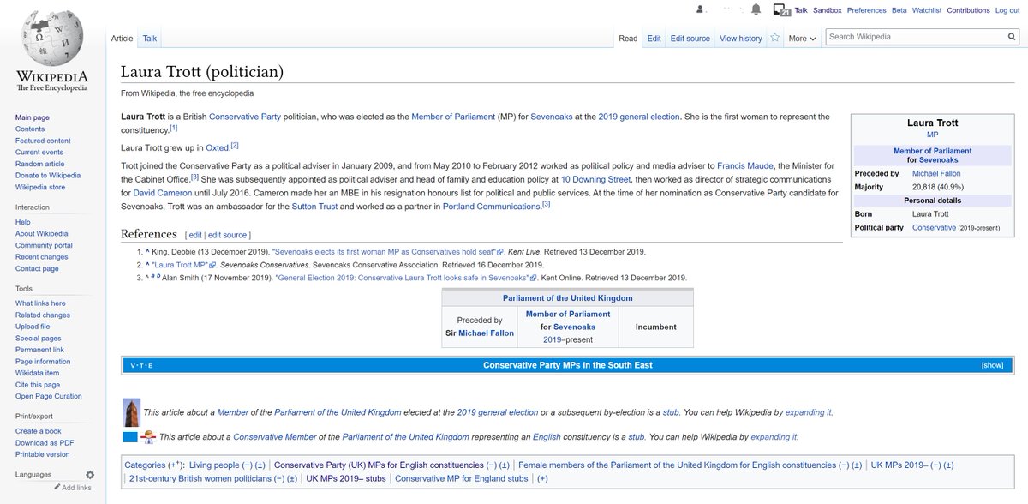Open 21st-century British women politicians category
Image resolution: width=1028 pixels, height=504 pixels.
[200, 478]
